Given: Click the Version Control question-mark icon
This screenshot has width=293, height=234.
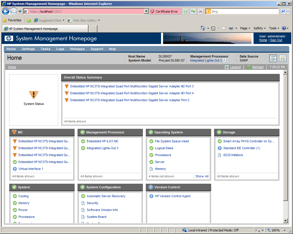Looking at the screenshot, I should click(151, 187).
